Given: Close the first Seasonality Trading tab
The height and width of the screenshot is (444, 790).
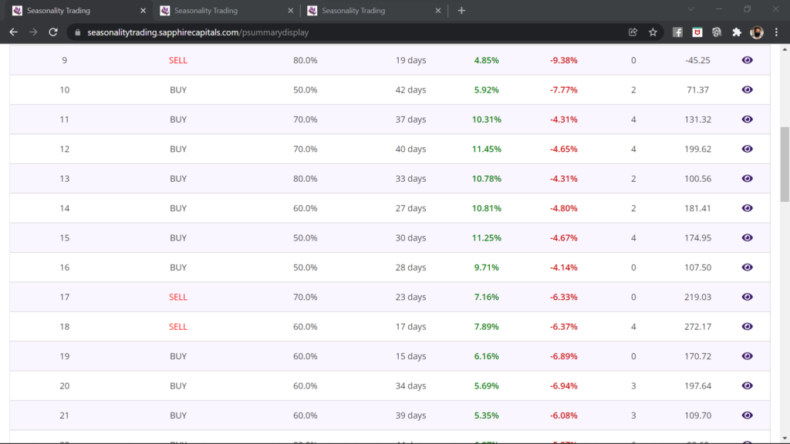Looking at the screenshot, I should (143, 11).
